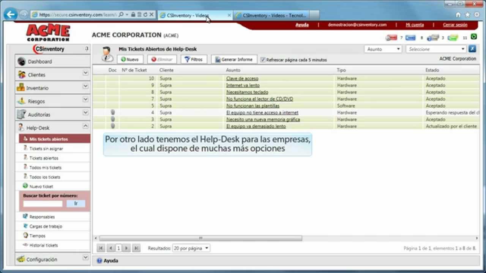This screenshot has width=486, height=273.
Task: Click the Generar Informe button
Action: (234, 60)
